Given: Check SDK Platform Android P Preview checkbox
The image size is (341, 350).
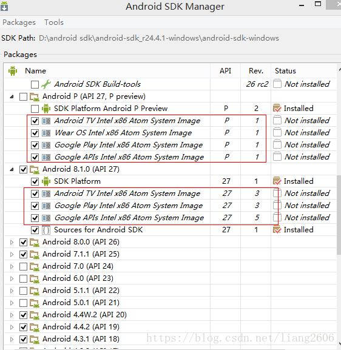Looking at the screenshot, I should pyautogui.click(x=35, y=109).
